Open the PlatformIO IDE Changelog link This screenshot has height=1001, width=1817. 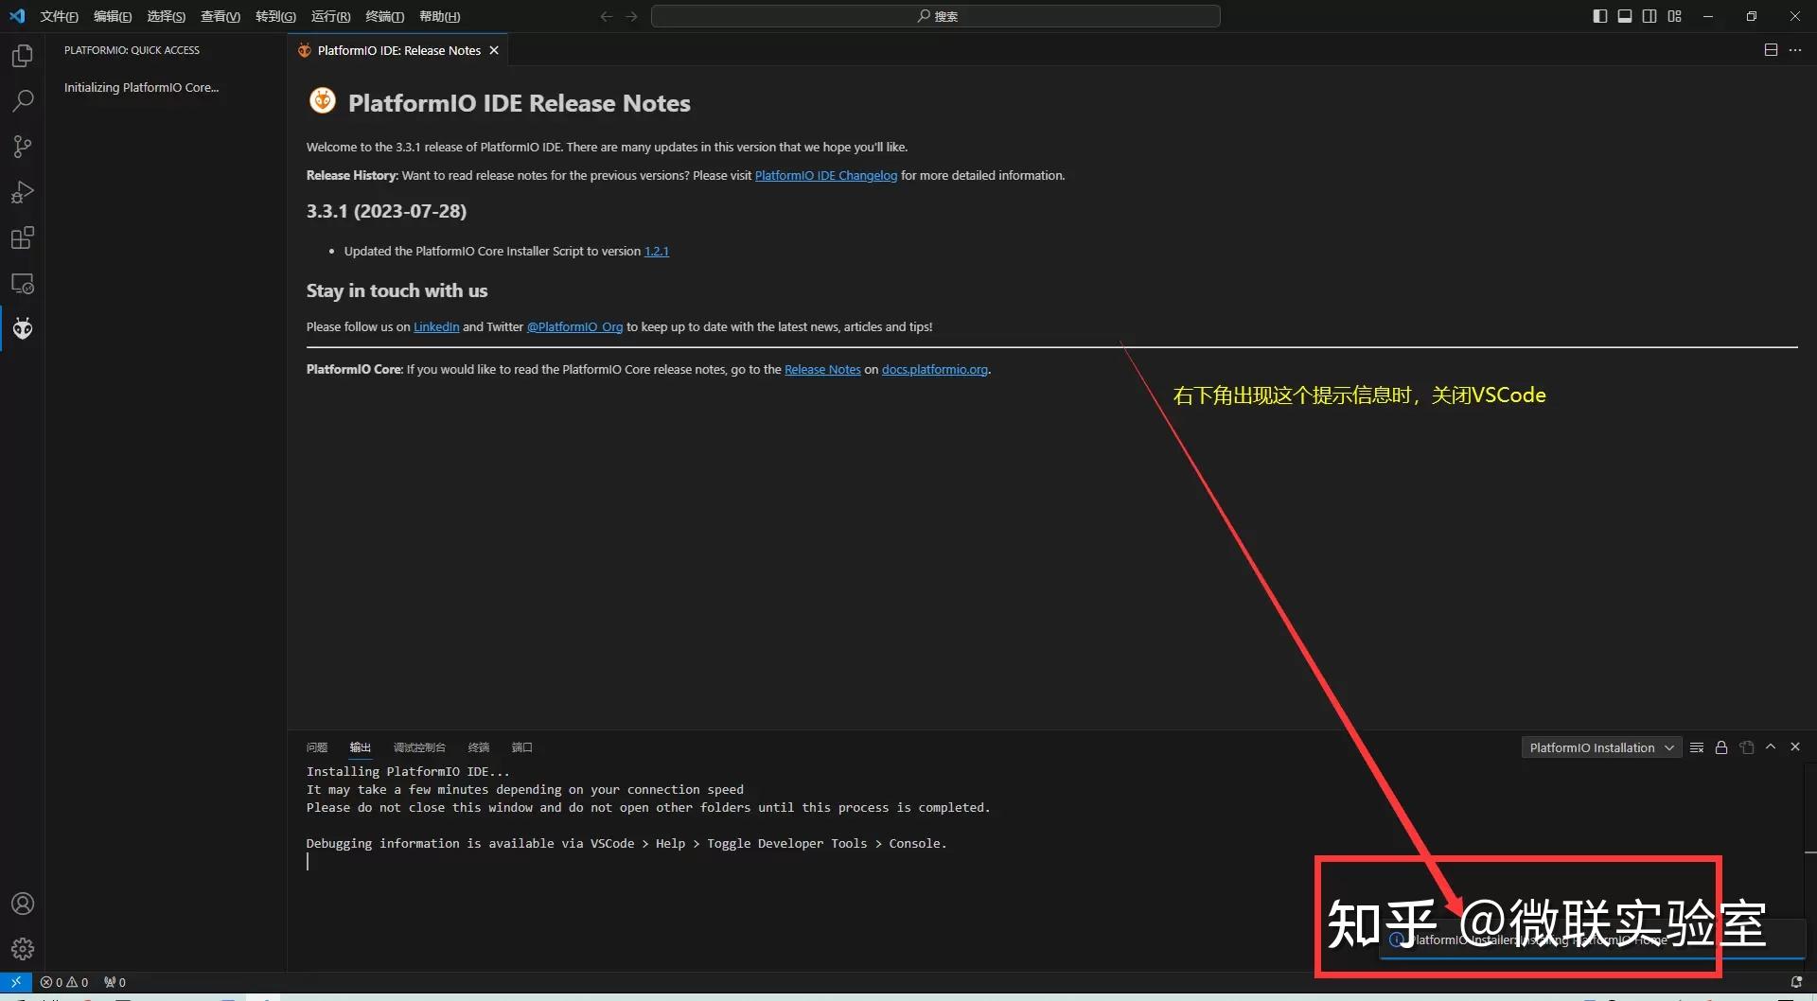[825, 175]
